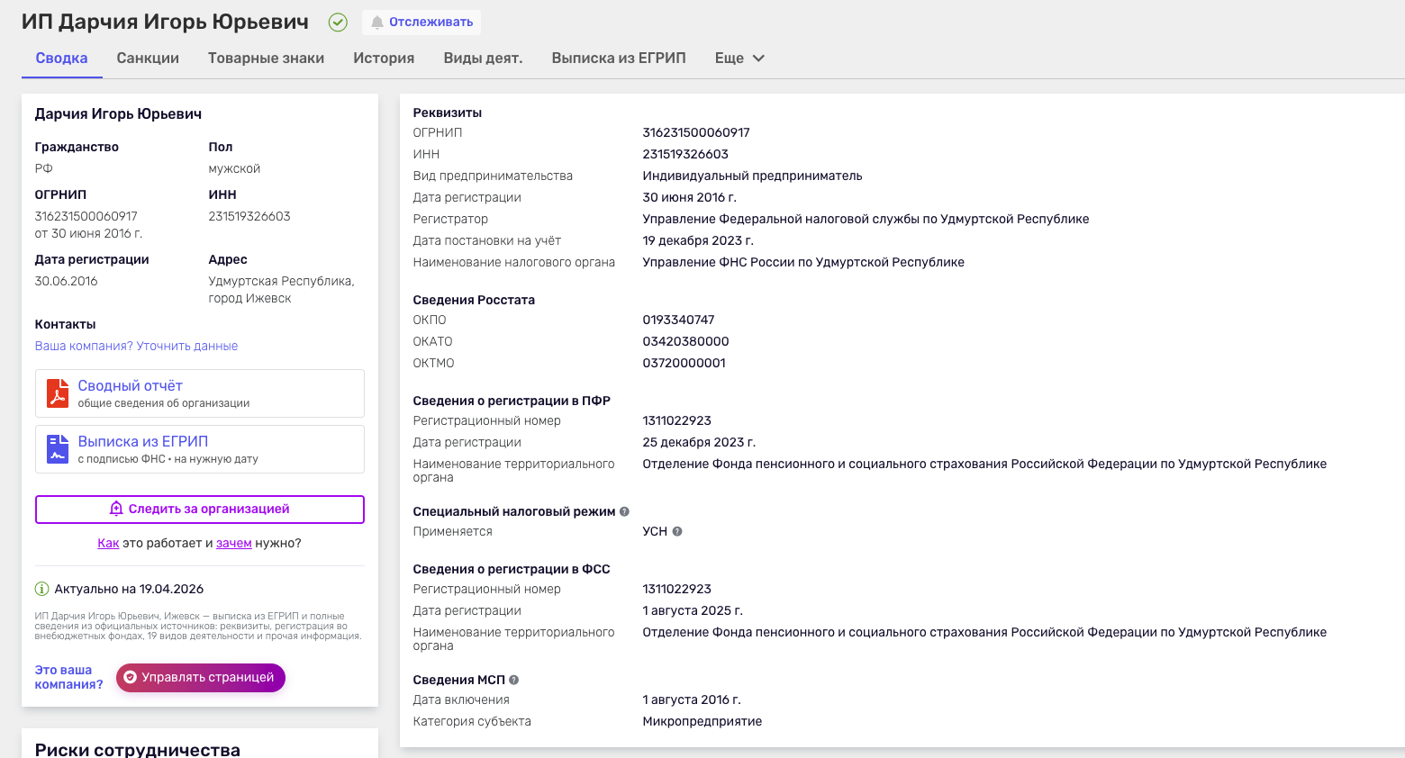Click help icon beside Специальный налоговый режим
This screenshot has height=758, width=1405.
(624, 511)
